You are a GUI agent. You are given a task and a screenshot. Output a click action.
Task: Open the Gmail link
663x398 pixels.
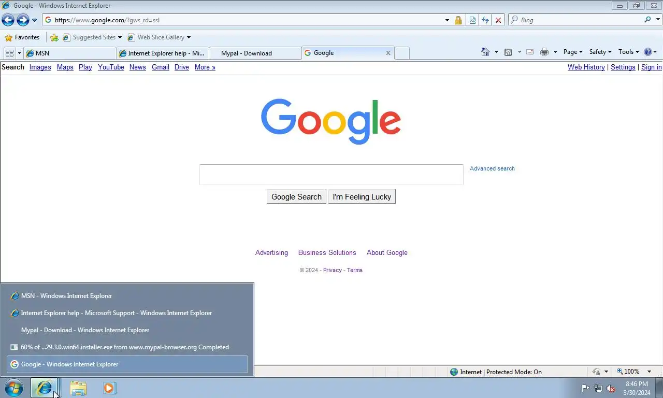pyautogui.click(x=160, y=67)
